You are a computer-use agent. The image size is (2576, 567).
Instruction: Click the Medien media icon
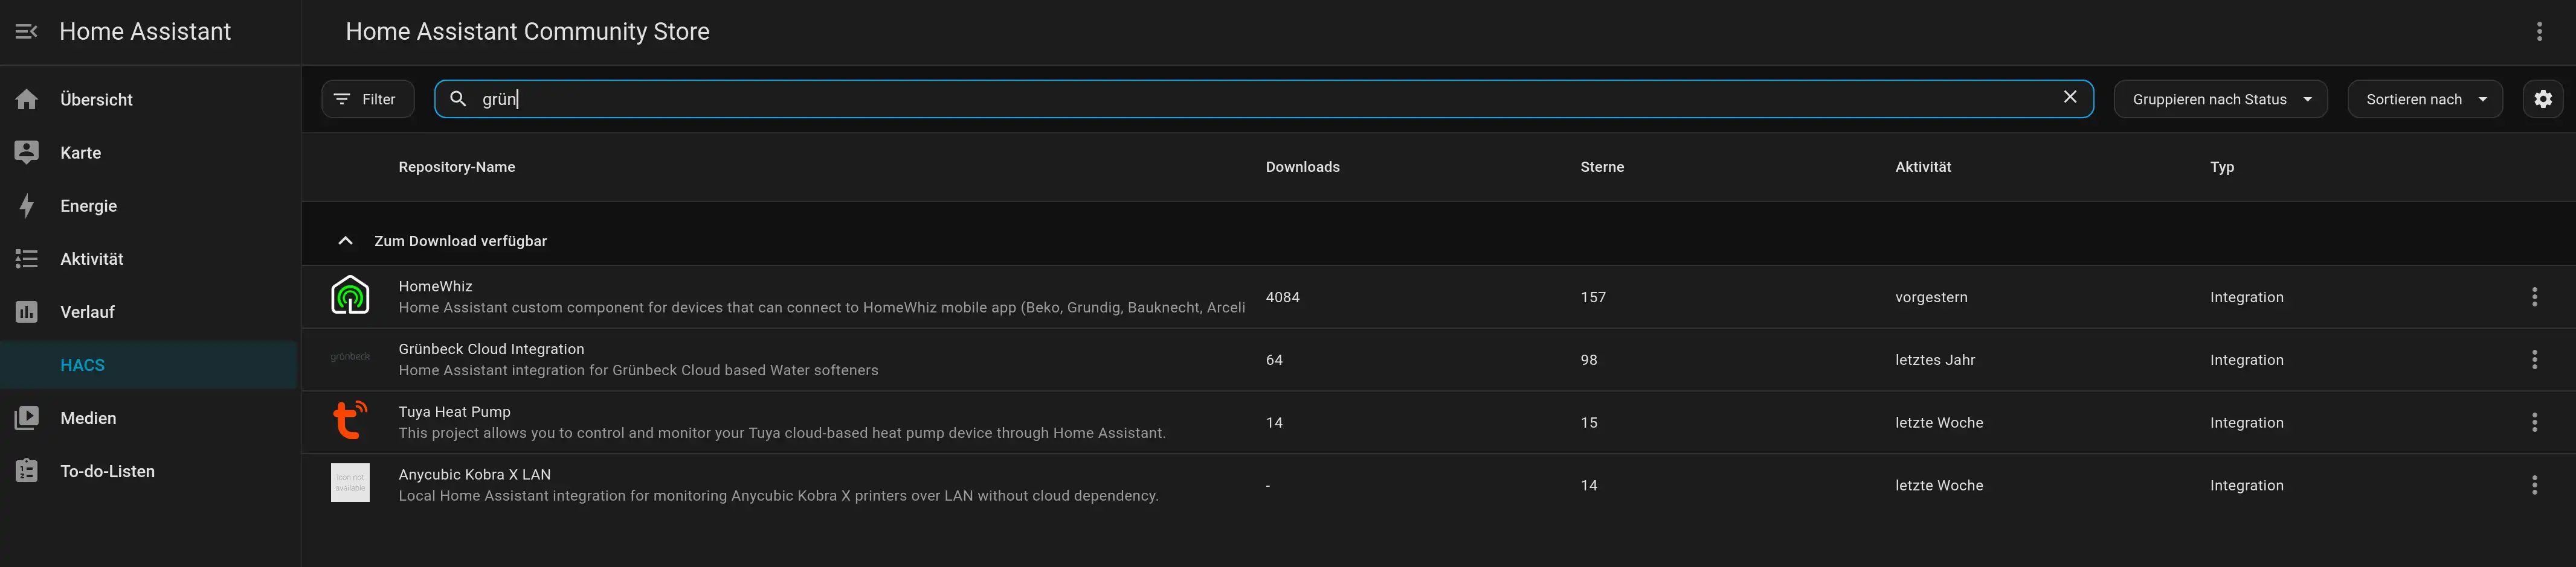tap(27, 417)
